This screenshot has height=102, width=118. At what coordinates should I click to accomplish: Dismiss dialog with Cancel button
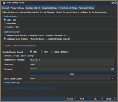tap(109, 99)
